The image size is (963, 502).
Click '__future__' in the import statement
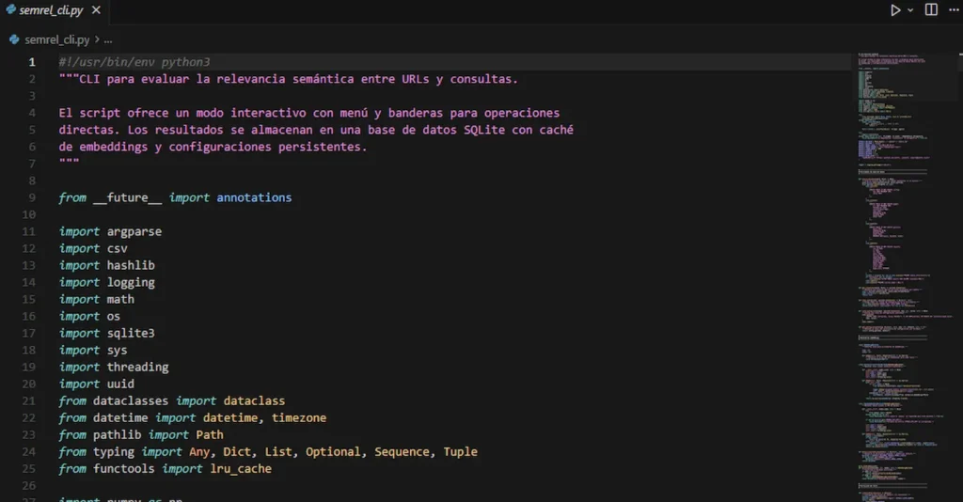click(x=128, y=197)
